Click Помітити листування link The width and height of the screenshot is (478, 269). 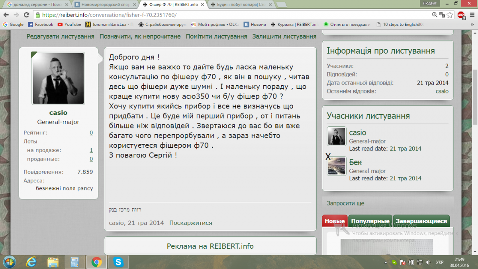217,36
